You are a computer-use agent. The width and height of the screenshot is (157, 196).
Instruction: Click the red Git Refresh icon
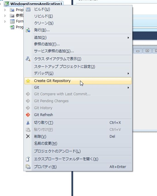point(28,115)
